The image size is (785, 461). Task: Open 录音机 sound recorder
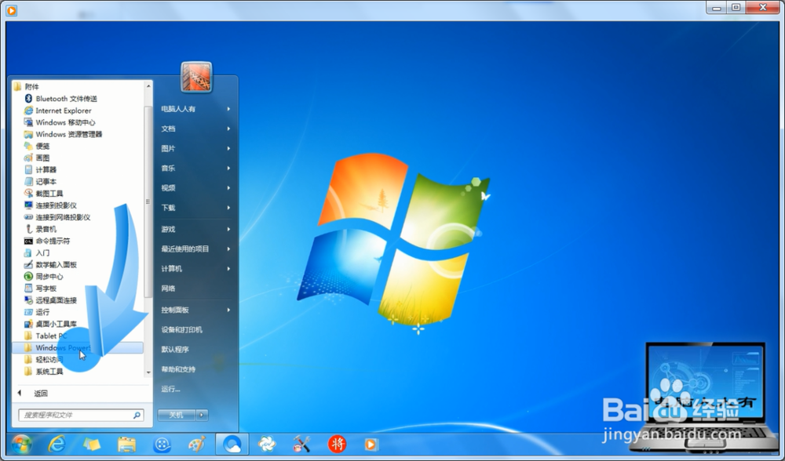point(40,229)
